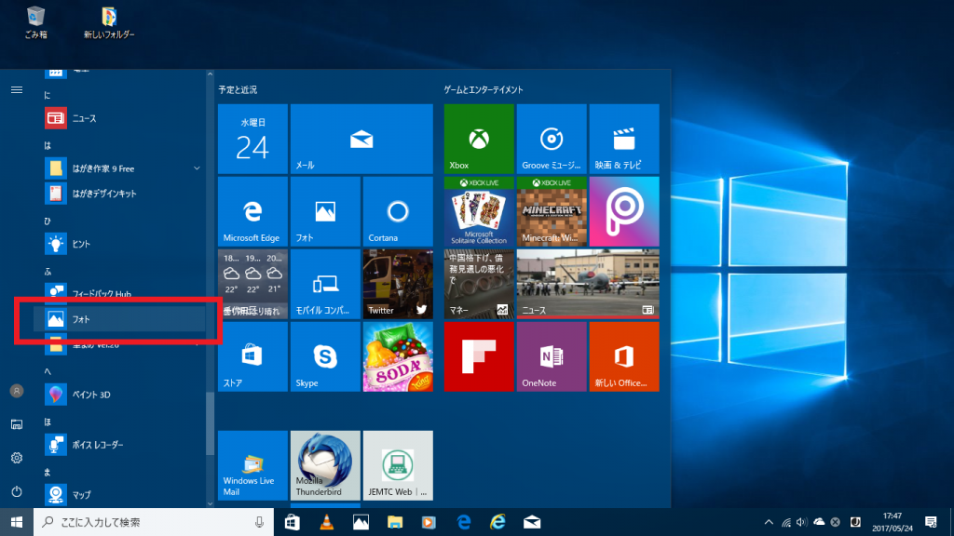Open the Cortana tile
The height and width of the screenshot is (536, 954).
(x=398, y=211)
